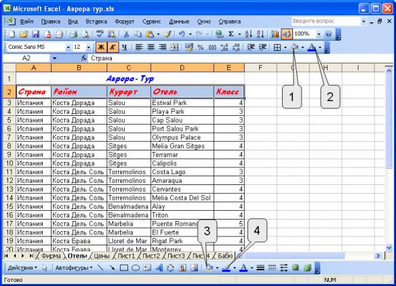This screenshot has width=396, height=286.
Task: Select the Oval drawing tool
Action: click(136, 268)
